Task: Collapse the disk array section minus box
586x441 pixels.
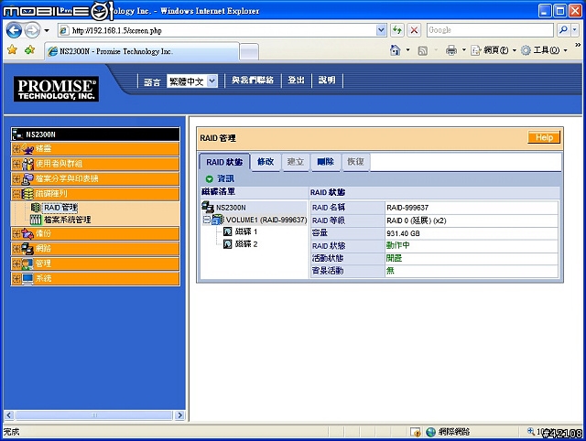Action: coord(16,194)
